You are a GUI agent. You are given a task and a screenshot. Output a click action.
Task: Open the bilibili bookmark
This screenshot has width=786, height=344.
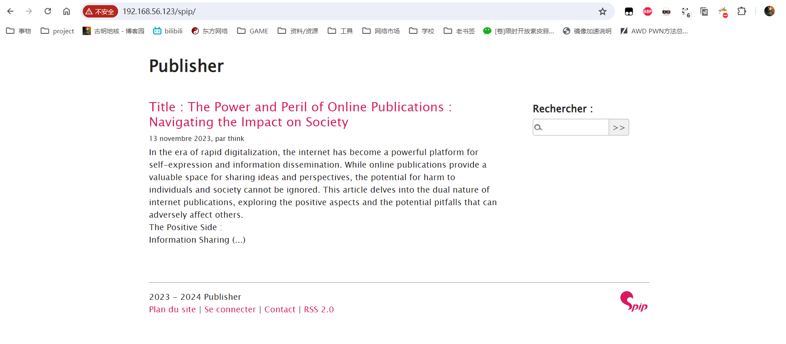[168, 31]
